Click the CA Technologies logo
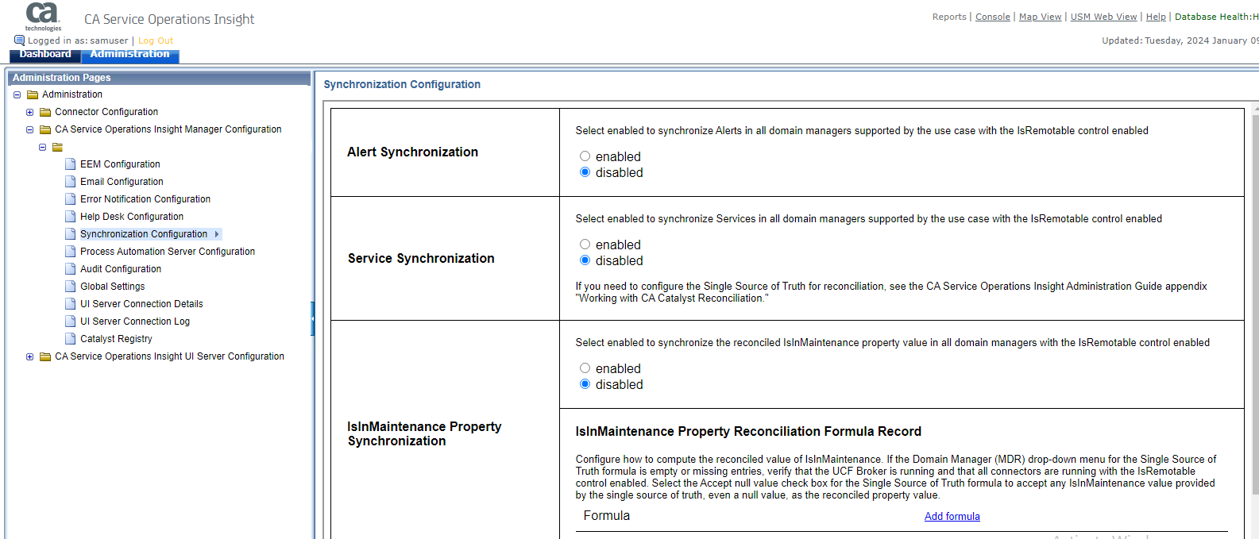 pos(43,16)
